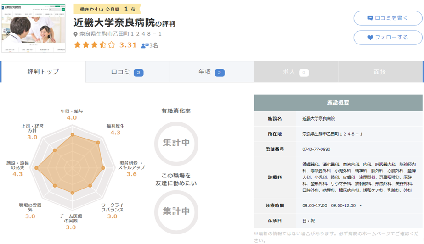Click the hospital website thumbnail image
The height and width of the screenshot is (244, 424).
click(x=34, y=28)
